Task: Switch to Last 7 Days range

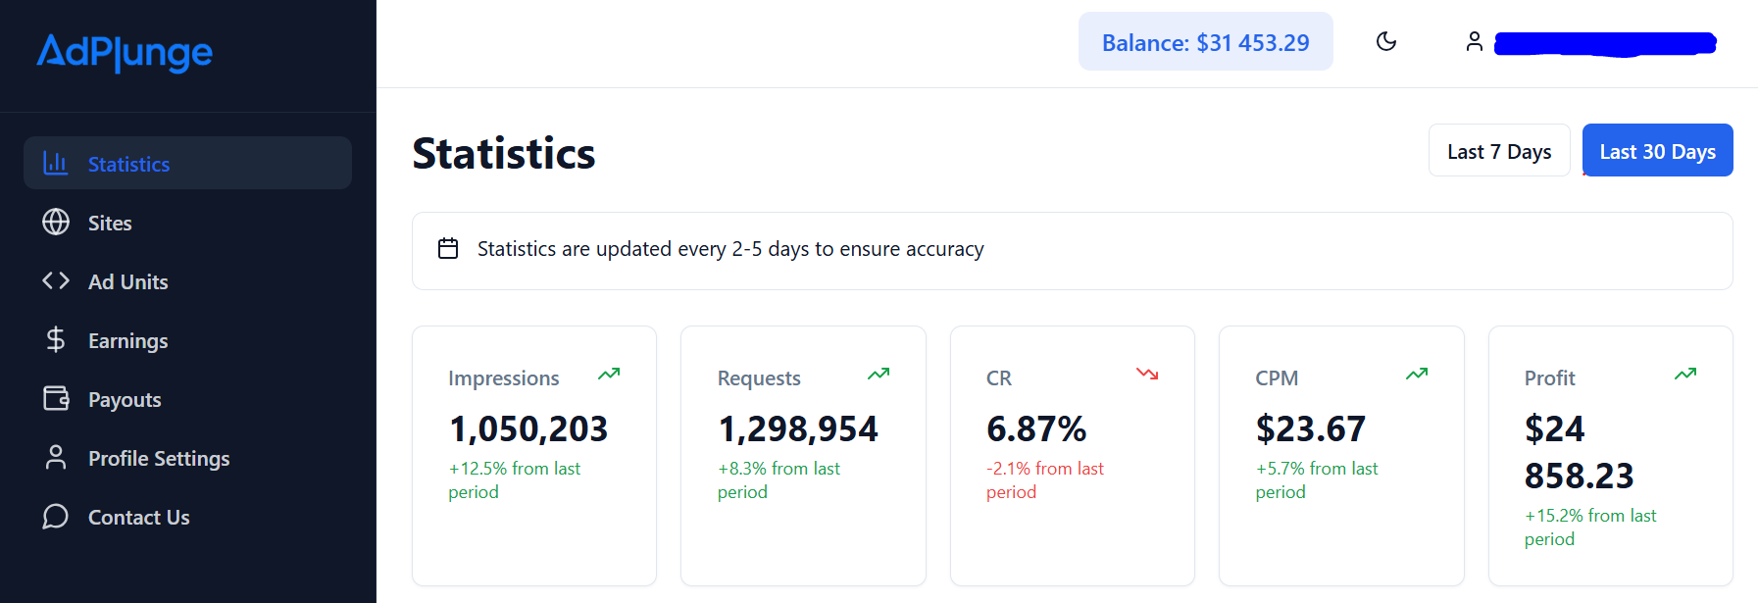Action: tap(1499, 151)
